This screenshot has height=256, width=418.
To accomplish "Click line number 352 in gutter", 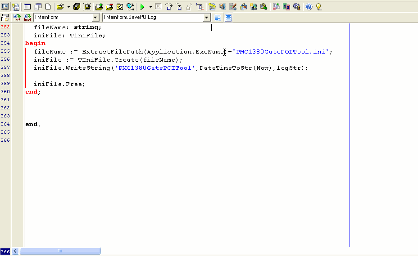I will [5, 27].
